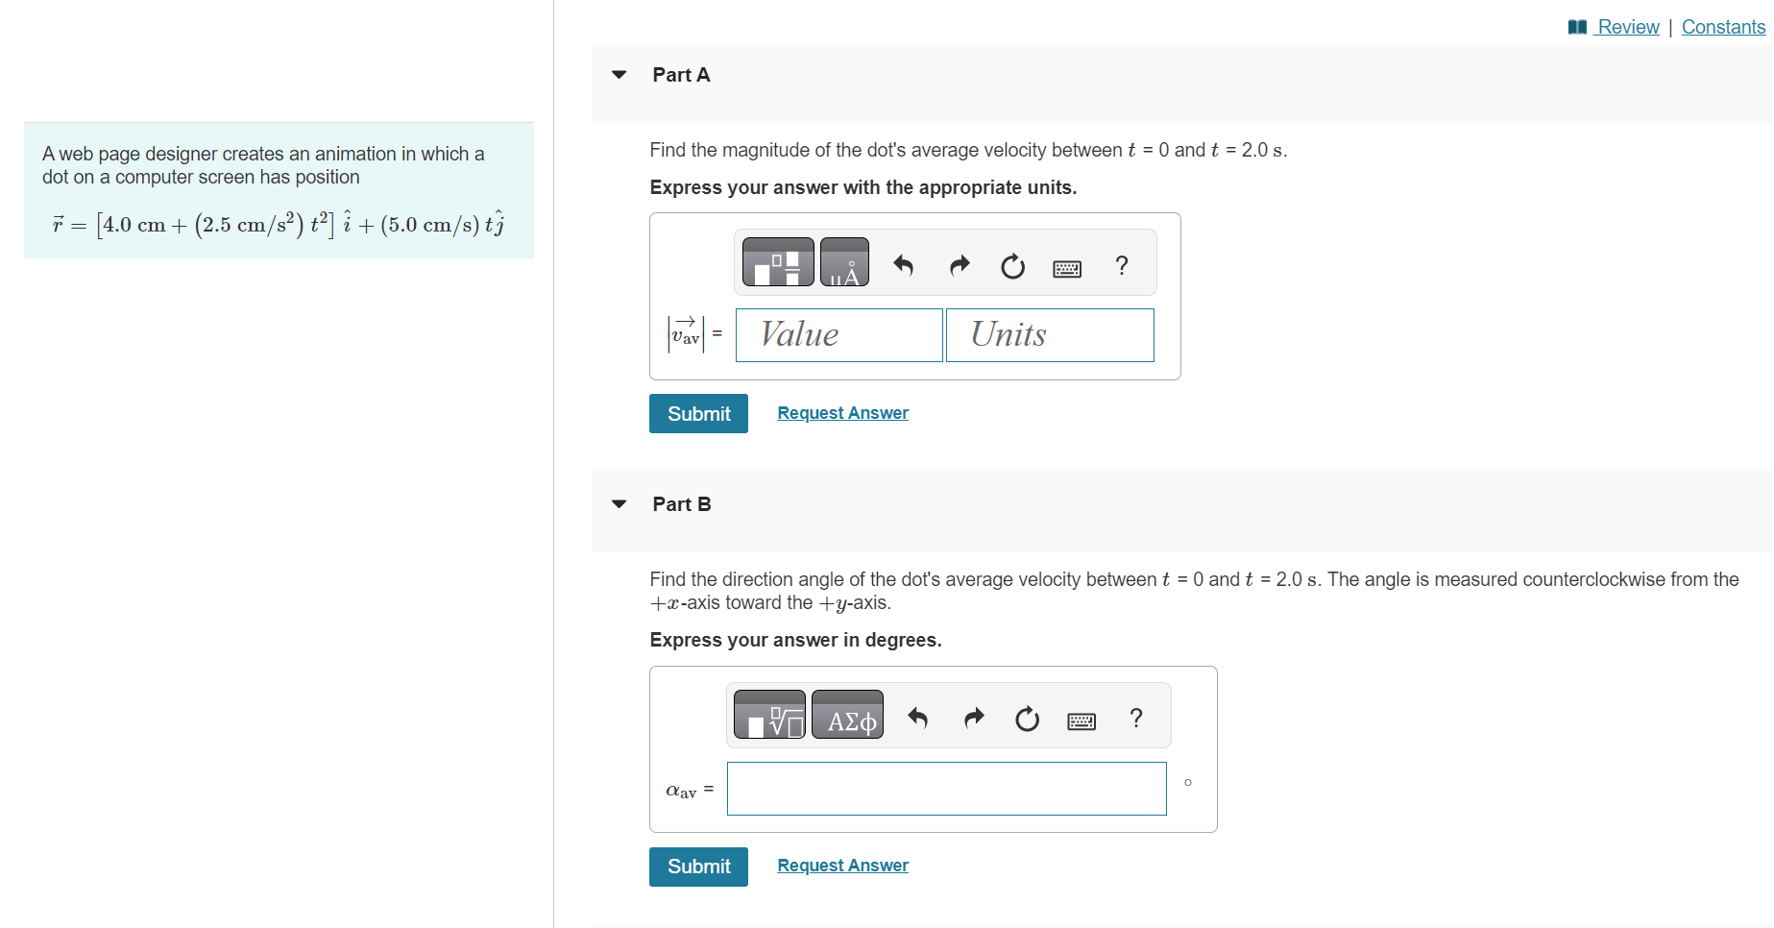Click the redo icon in Part A answer toolbar
The height and width of the screenshot is (928, 1774).
point(959,265)
